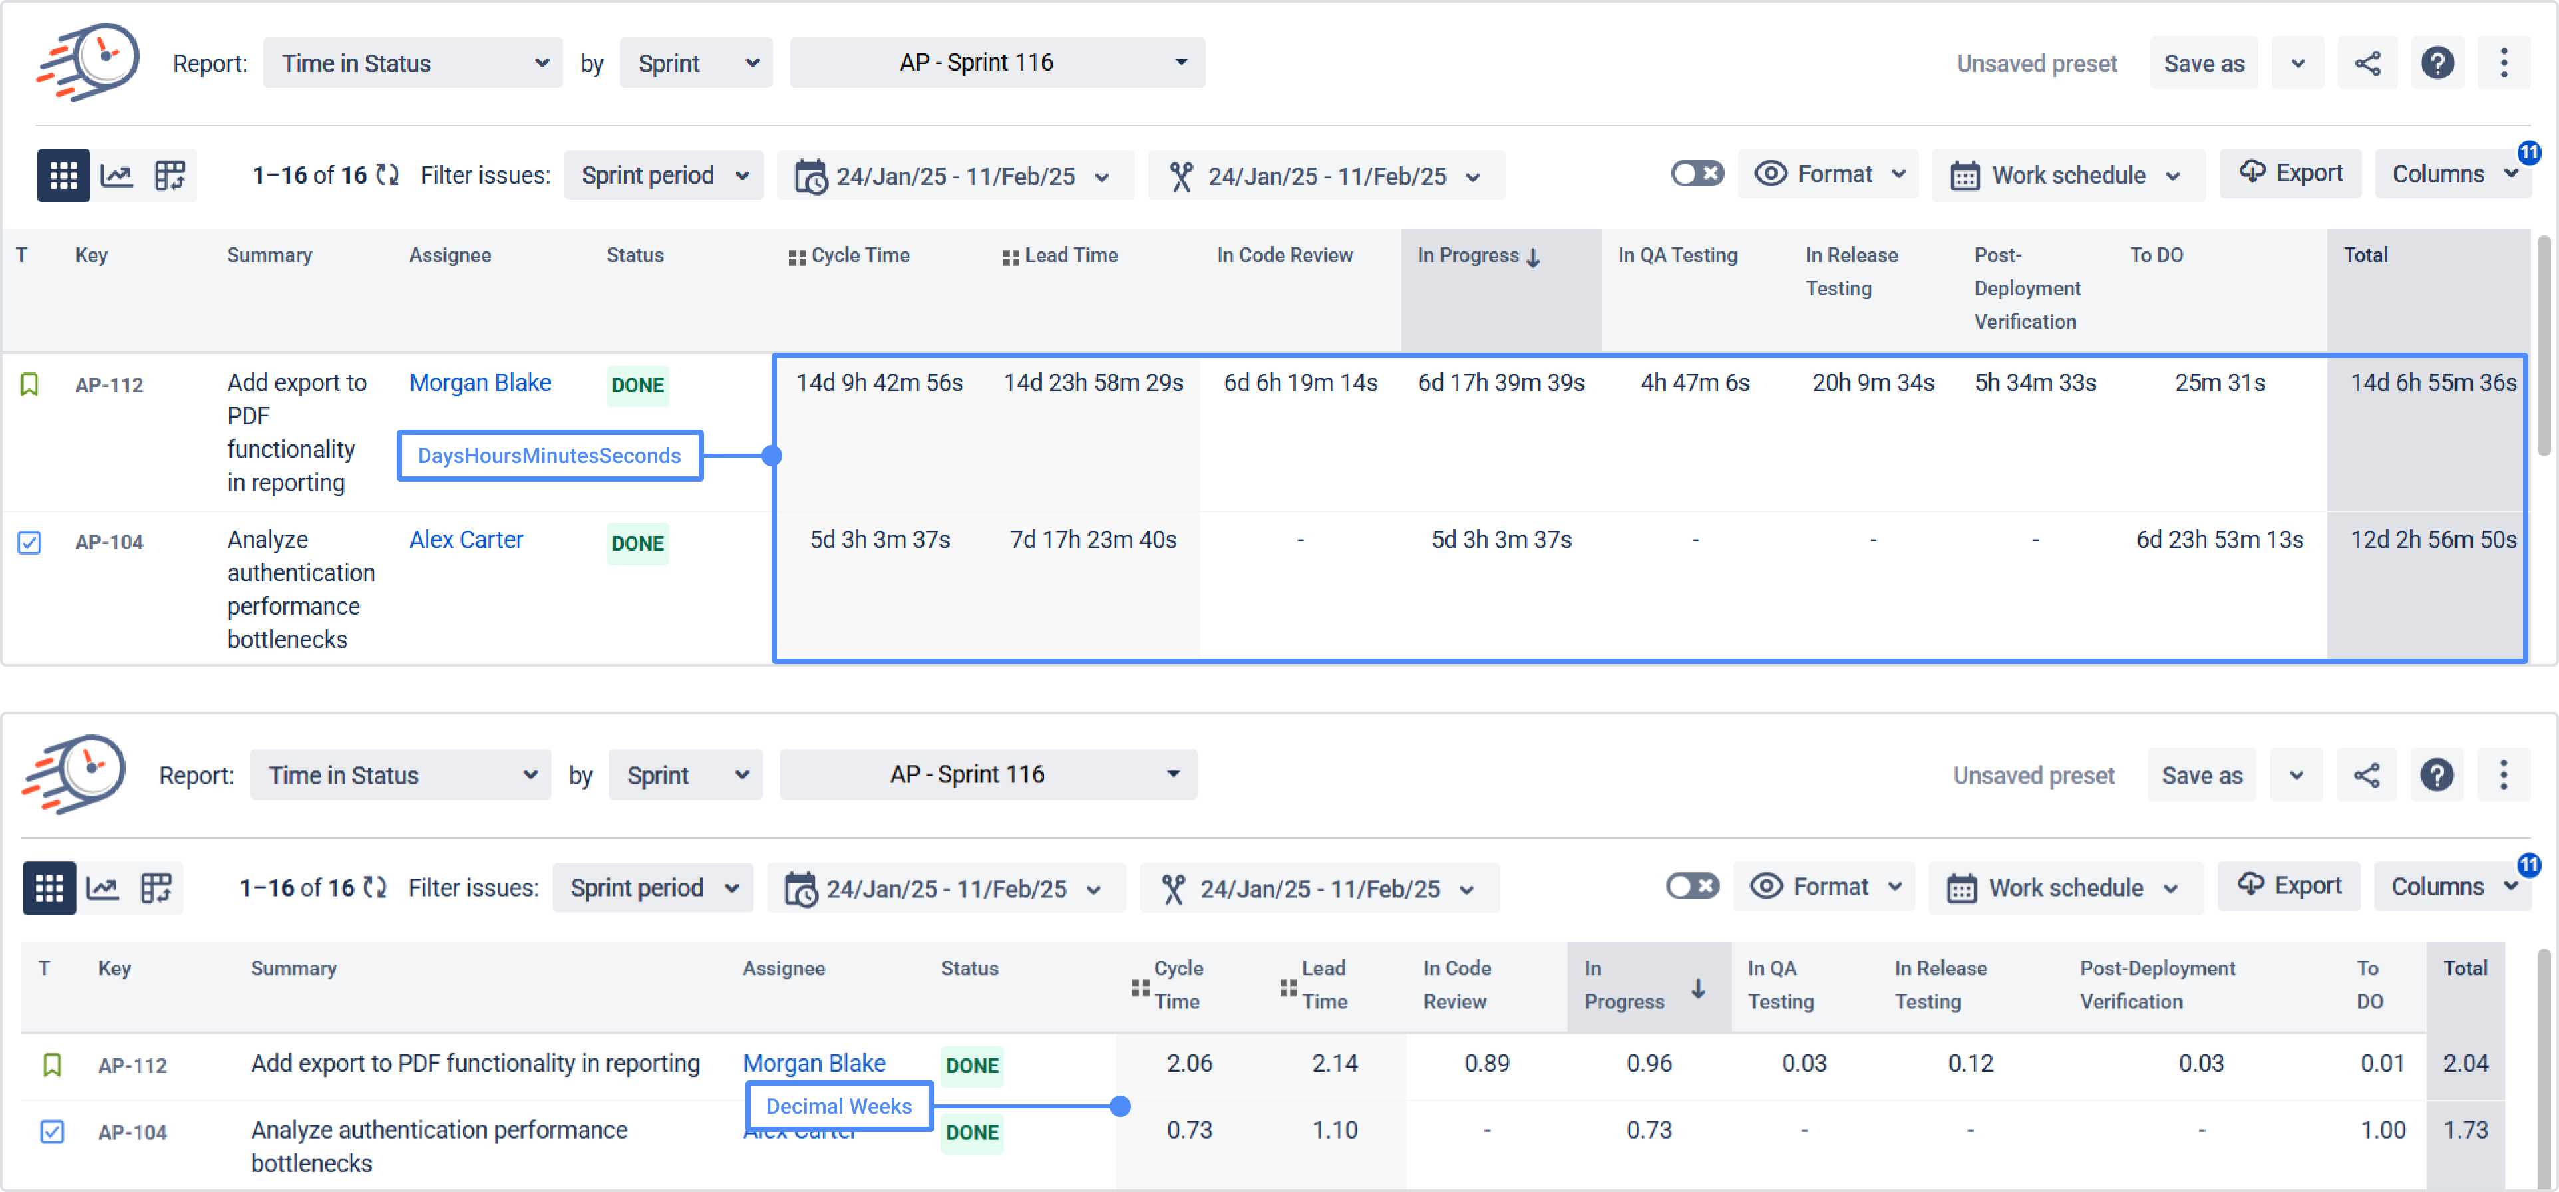Click Export button in top panel
This screenshot has width=2559, height=1192.
pyautogui.click(x=2290, y=174)
